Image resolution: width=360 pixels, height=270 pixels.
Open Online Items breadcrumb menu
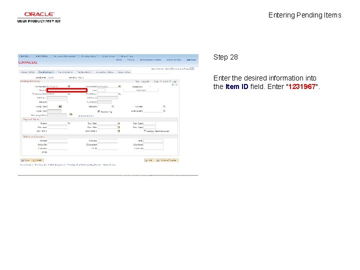pos(109,56)
